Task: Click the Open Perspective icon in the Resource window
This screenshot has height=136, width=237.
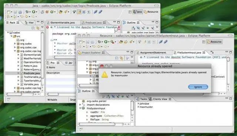Action: click(204, 42)
